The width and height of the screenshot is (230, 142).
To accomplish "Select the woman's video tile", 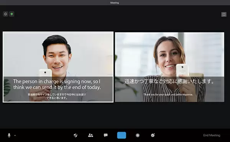I will point(169,67).
